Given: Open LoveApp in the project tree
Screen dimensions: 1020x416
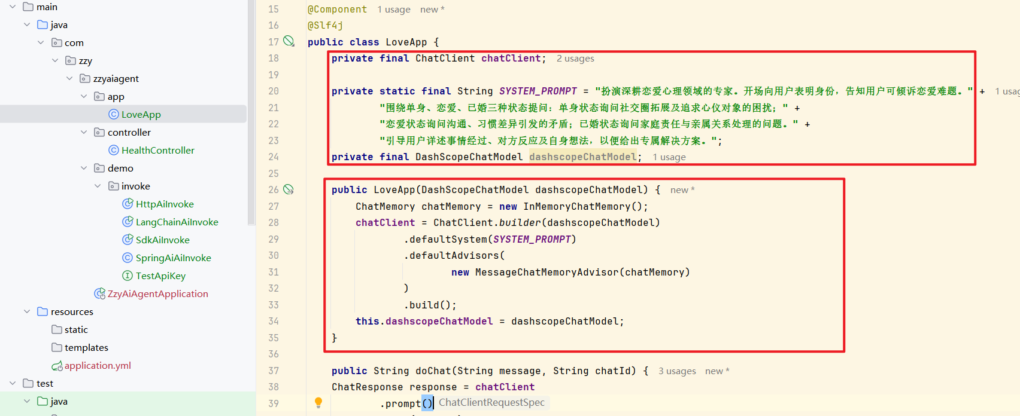Looking at the screenshot, I should 141,114.
